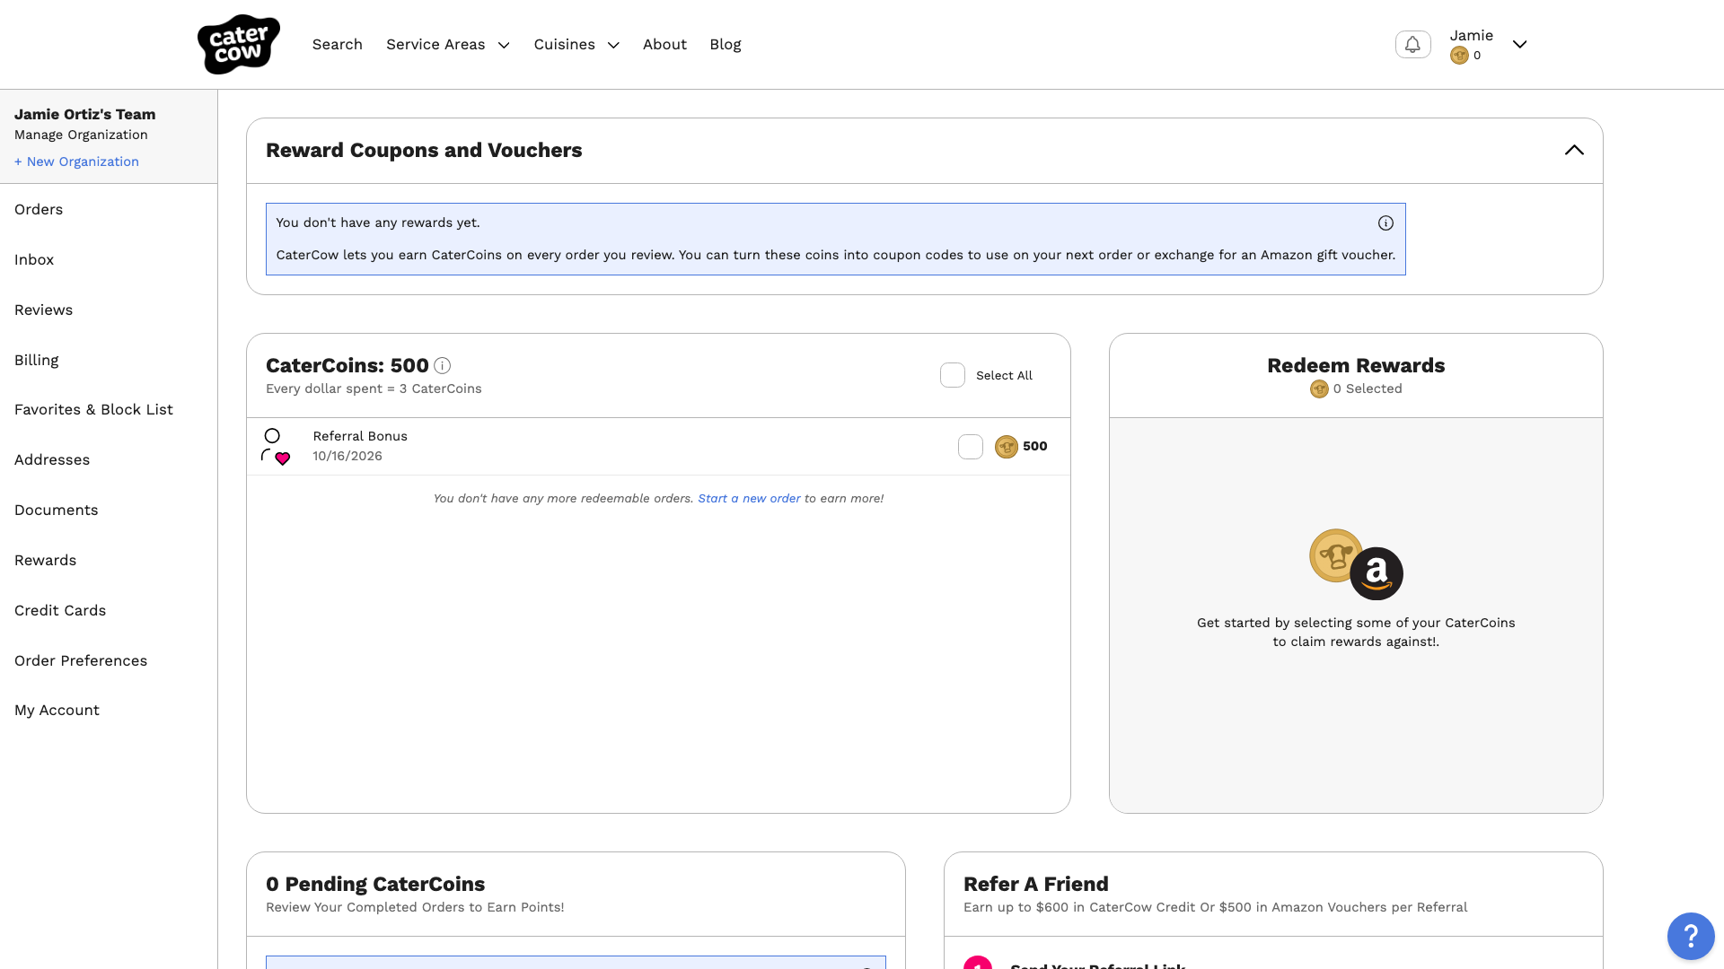Click the Referral Bonus heart avatar icon
1724x969 pixels.
[276, 446]
